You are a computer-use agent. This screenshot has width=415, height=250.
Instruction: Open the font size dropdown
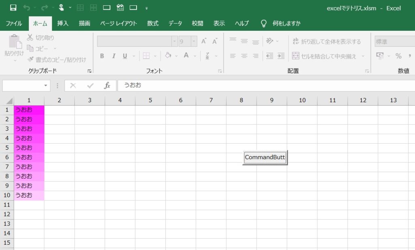pyautogui.click(x=194, y=41)
